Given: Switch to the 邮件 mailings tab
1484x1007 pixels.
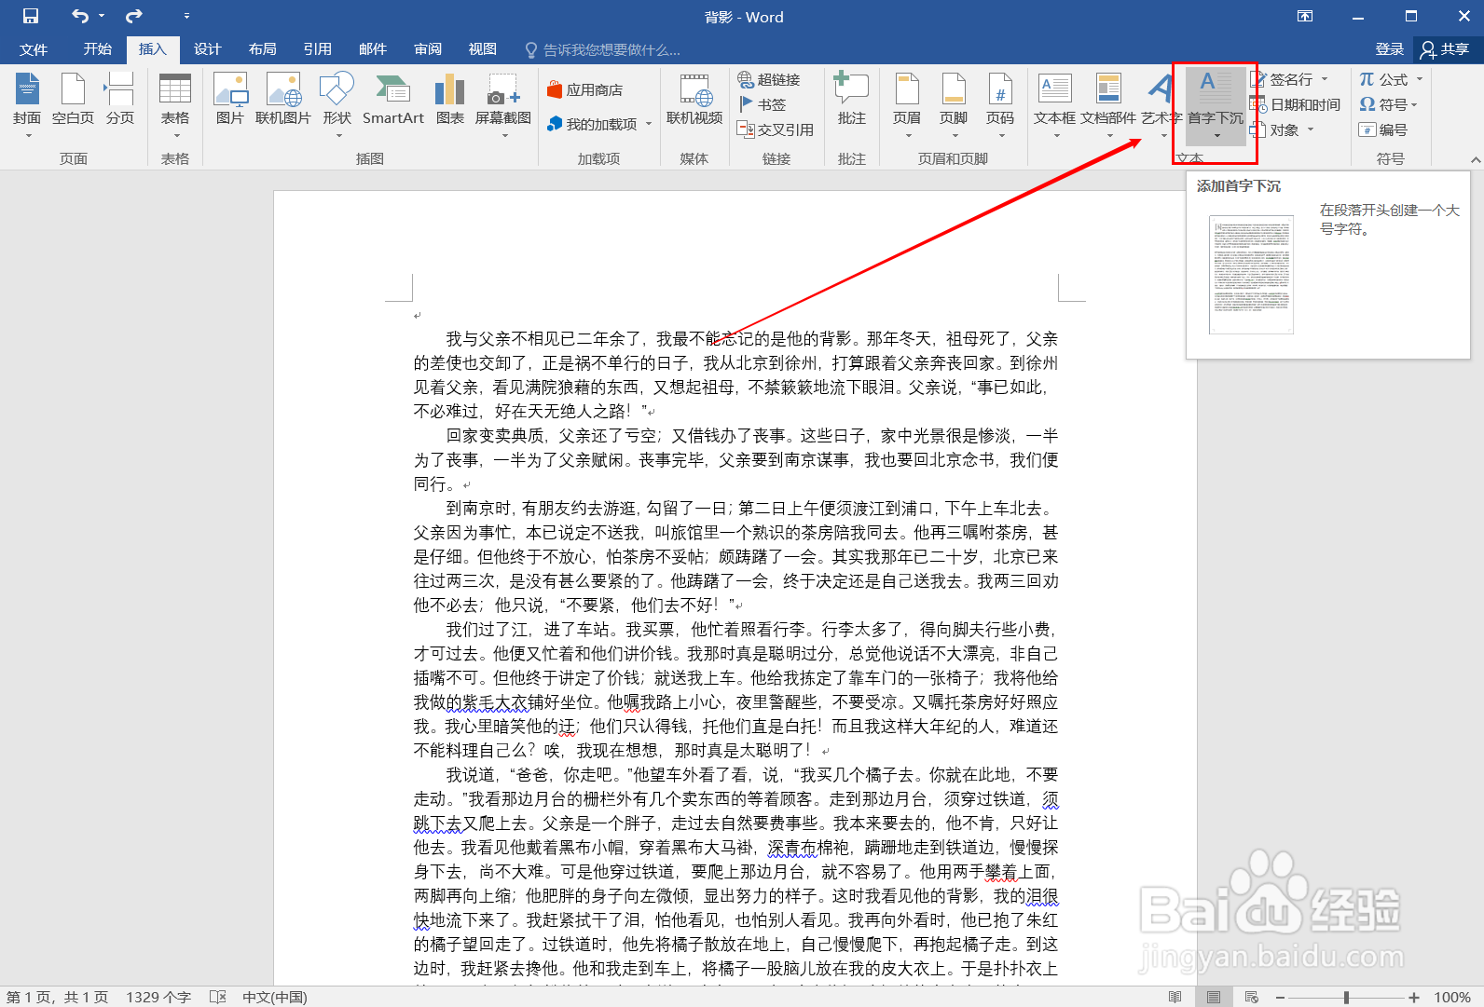Looking at the screenshot, I should pyautogui.click(x=372, y=49).
